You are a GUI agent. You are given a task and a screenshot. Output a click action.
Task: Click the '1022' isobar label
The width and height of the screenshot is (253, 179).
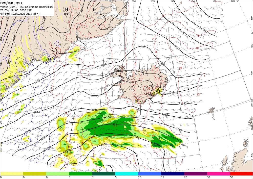(x=205, y=31)
